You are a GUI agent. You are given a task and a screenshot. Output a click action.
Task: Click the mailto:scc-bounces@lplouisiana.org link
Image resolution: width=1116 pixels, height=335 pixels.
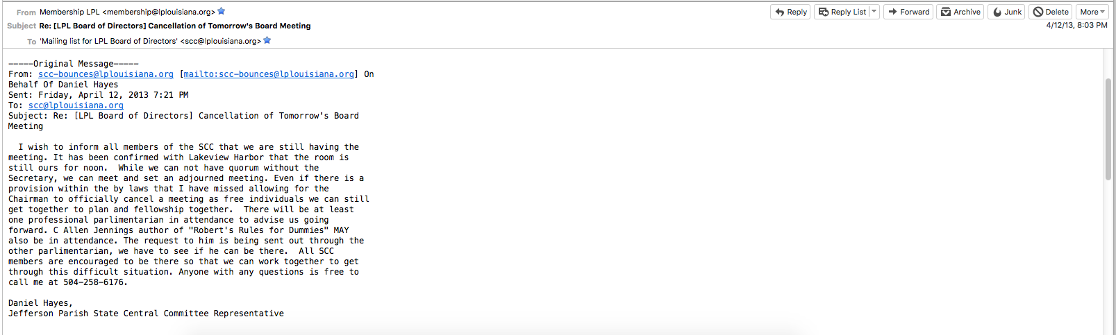pos(269,74)
